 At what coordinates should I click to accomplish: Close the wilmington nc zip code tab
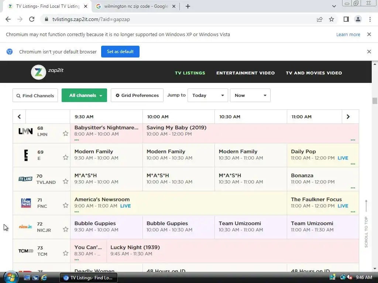(174, 7)
